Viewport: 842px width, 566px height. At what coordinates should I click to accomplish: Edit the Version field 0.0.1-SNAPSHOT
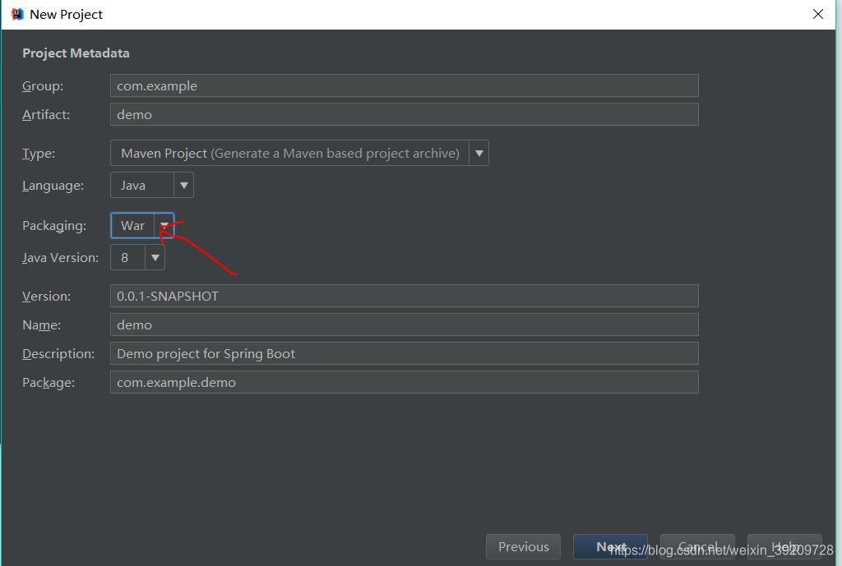coord(404,296)
